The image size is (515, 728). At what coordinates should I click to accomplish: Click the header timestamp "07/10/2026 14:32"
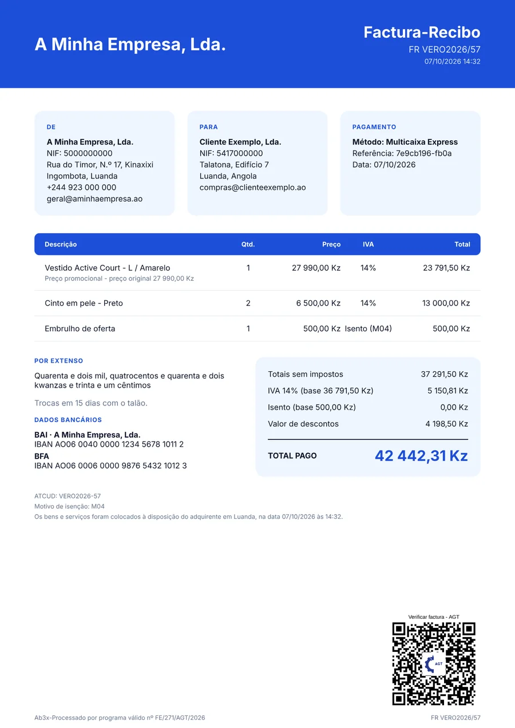click(452, 62)
